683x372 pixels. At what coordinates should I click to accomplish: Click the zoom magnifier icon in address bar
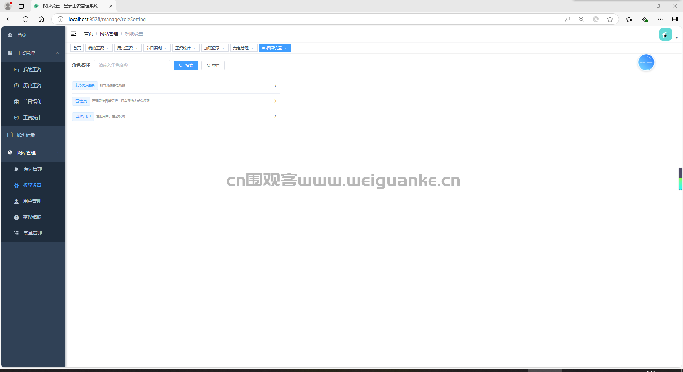point(582,19)
